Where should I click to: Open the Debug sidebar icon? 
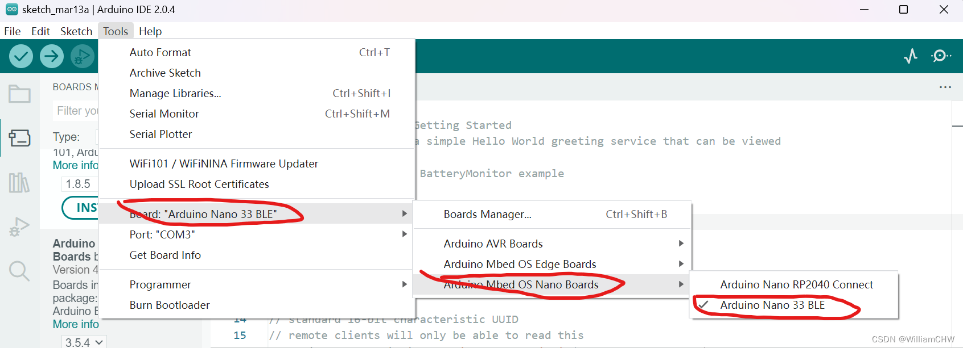pyautogui.click(x=19, y=227)
